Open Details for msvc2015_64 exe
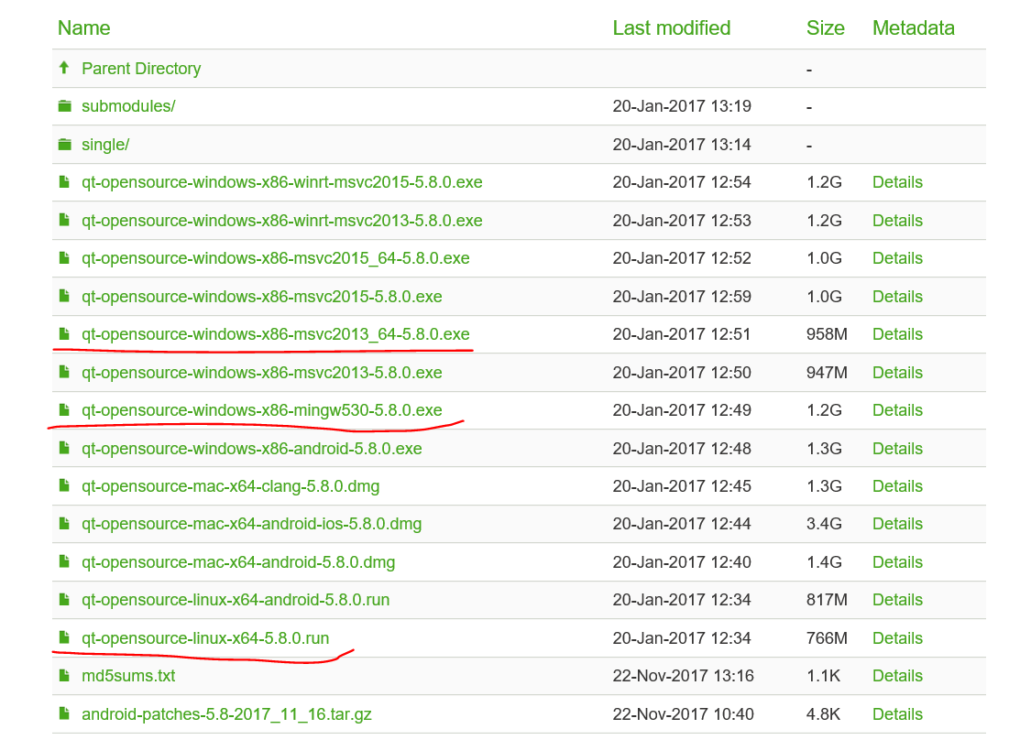Screen dimensions: 1031x740 pos(897,258)
